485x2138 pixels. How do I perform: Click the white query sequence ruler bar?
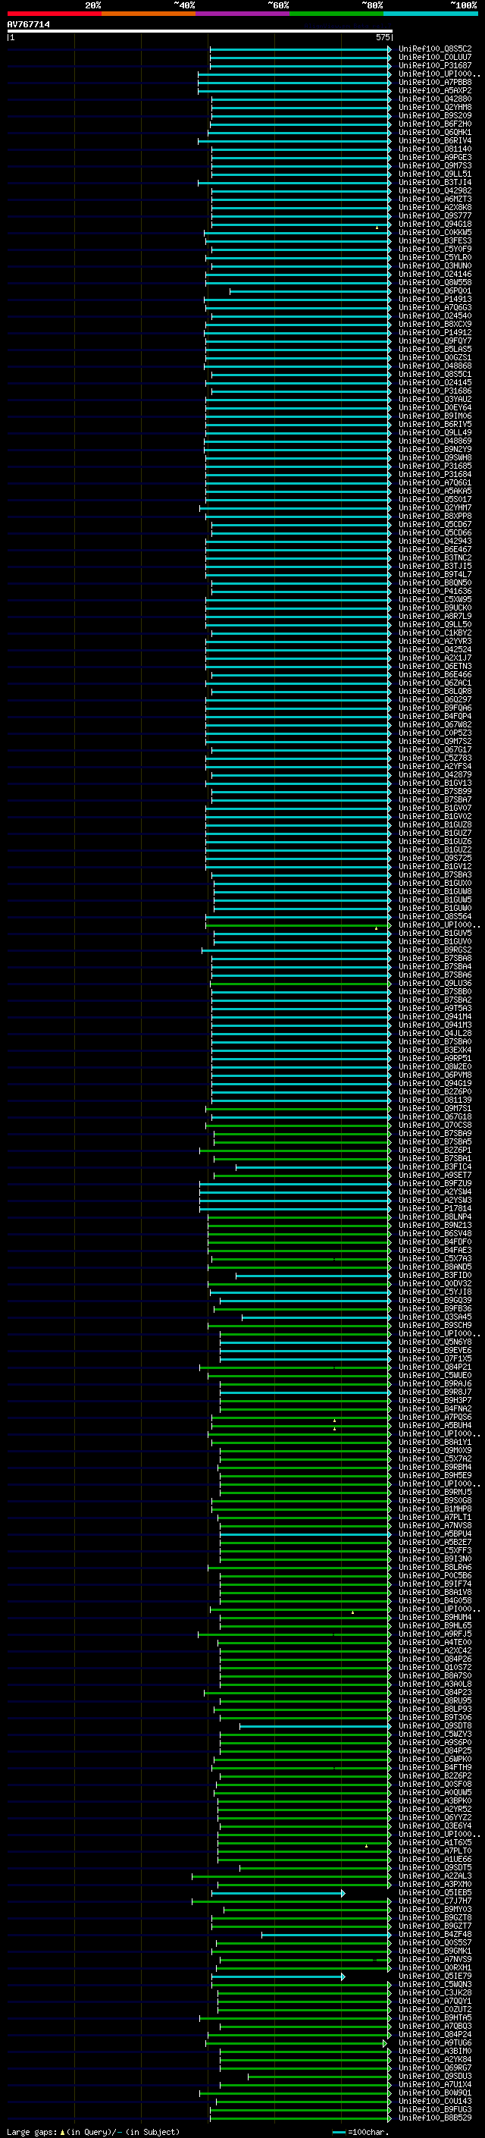(199, 32)
